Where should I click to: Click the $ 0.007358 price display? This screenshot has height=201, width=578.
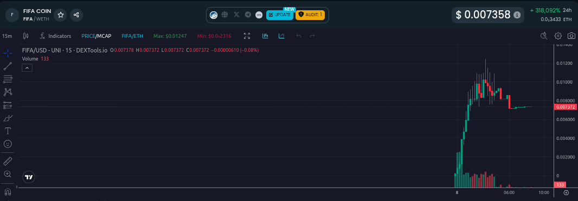[483, 15]
